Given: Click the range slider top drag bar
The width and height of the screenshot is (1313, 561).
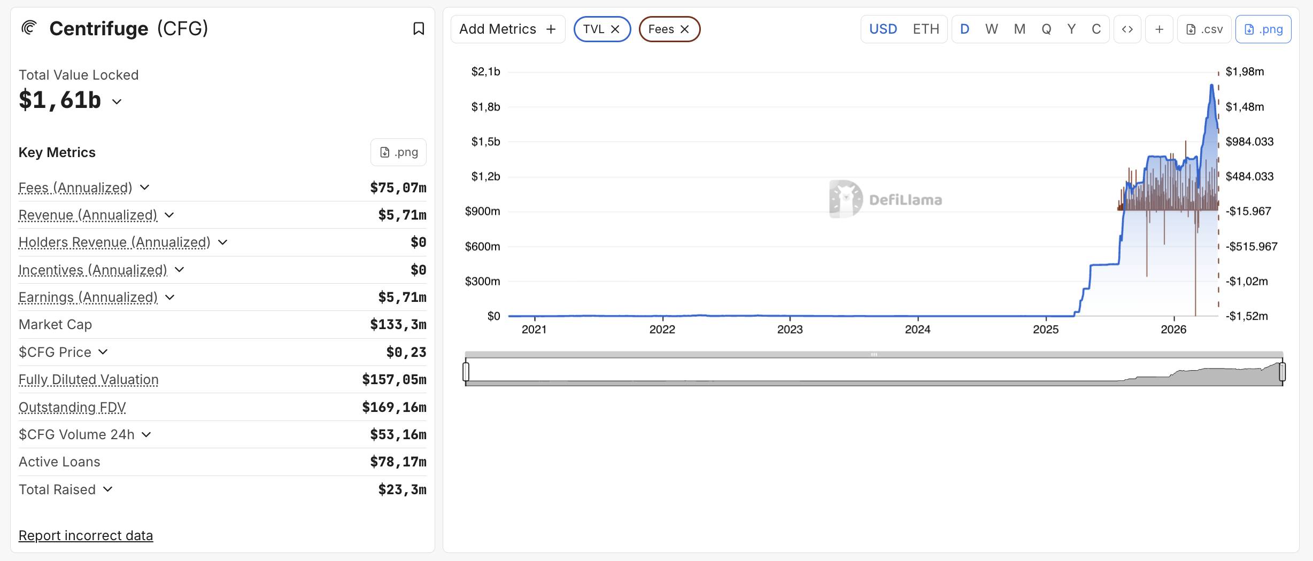Looking at the screenshot, I should click(874, 354).
